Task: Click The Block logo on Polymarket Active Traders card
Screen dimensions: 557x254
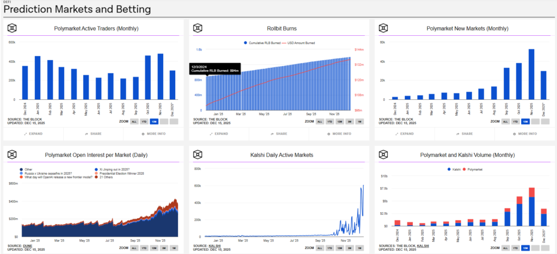Action: [x=13, y=28]
